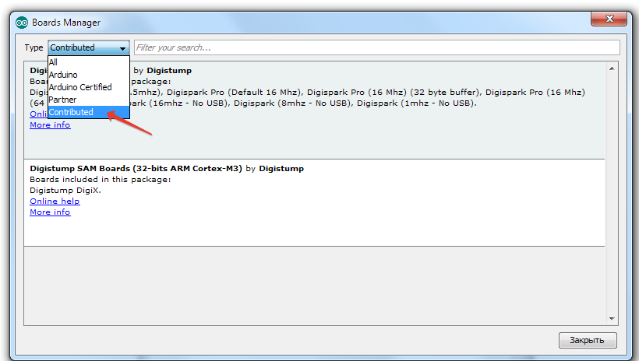Open More info link for Digistump AVR Boards

click(x=50, y=125)
